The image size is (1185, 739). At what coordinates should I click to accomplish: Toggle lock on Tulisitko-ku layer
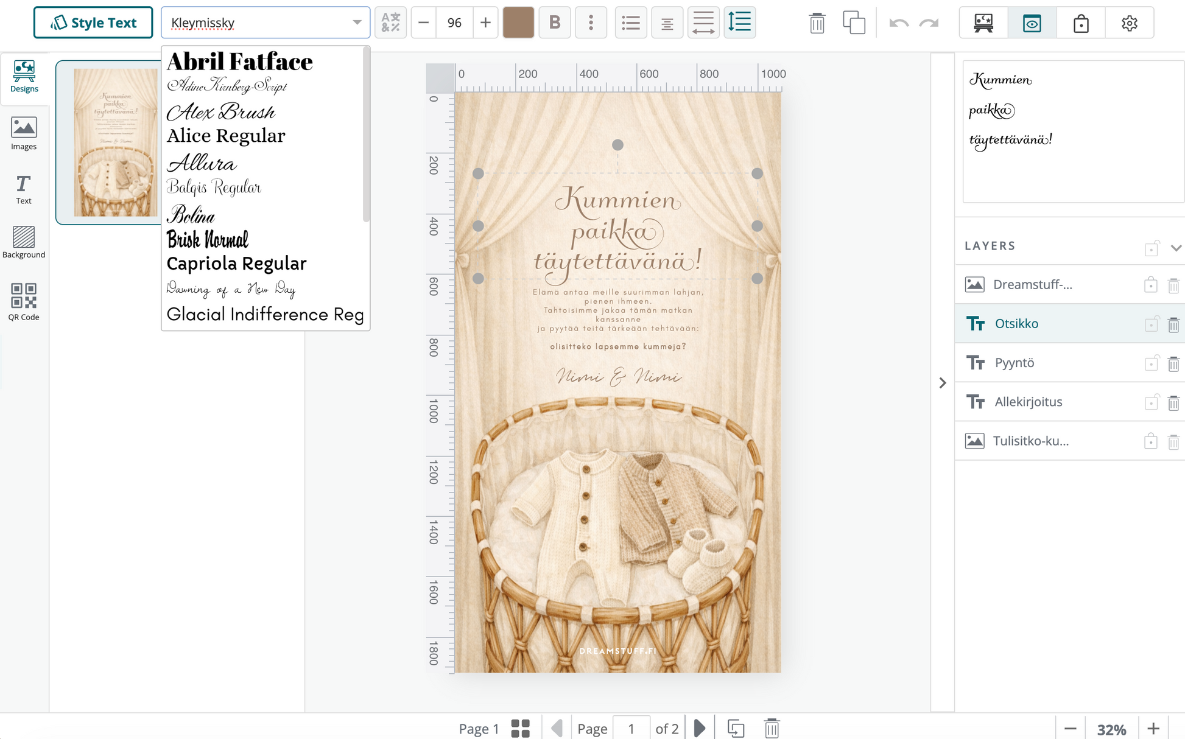point(1151,441)
